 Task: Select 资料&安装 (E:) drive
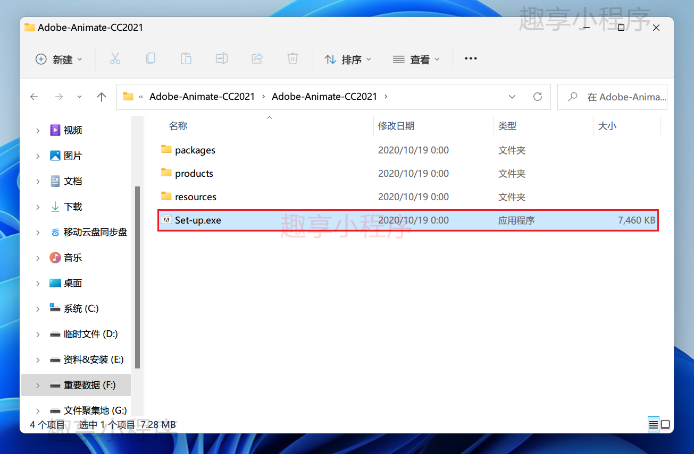[94, 359]
